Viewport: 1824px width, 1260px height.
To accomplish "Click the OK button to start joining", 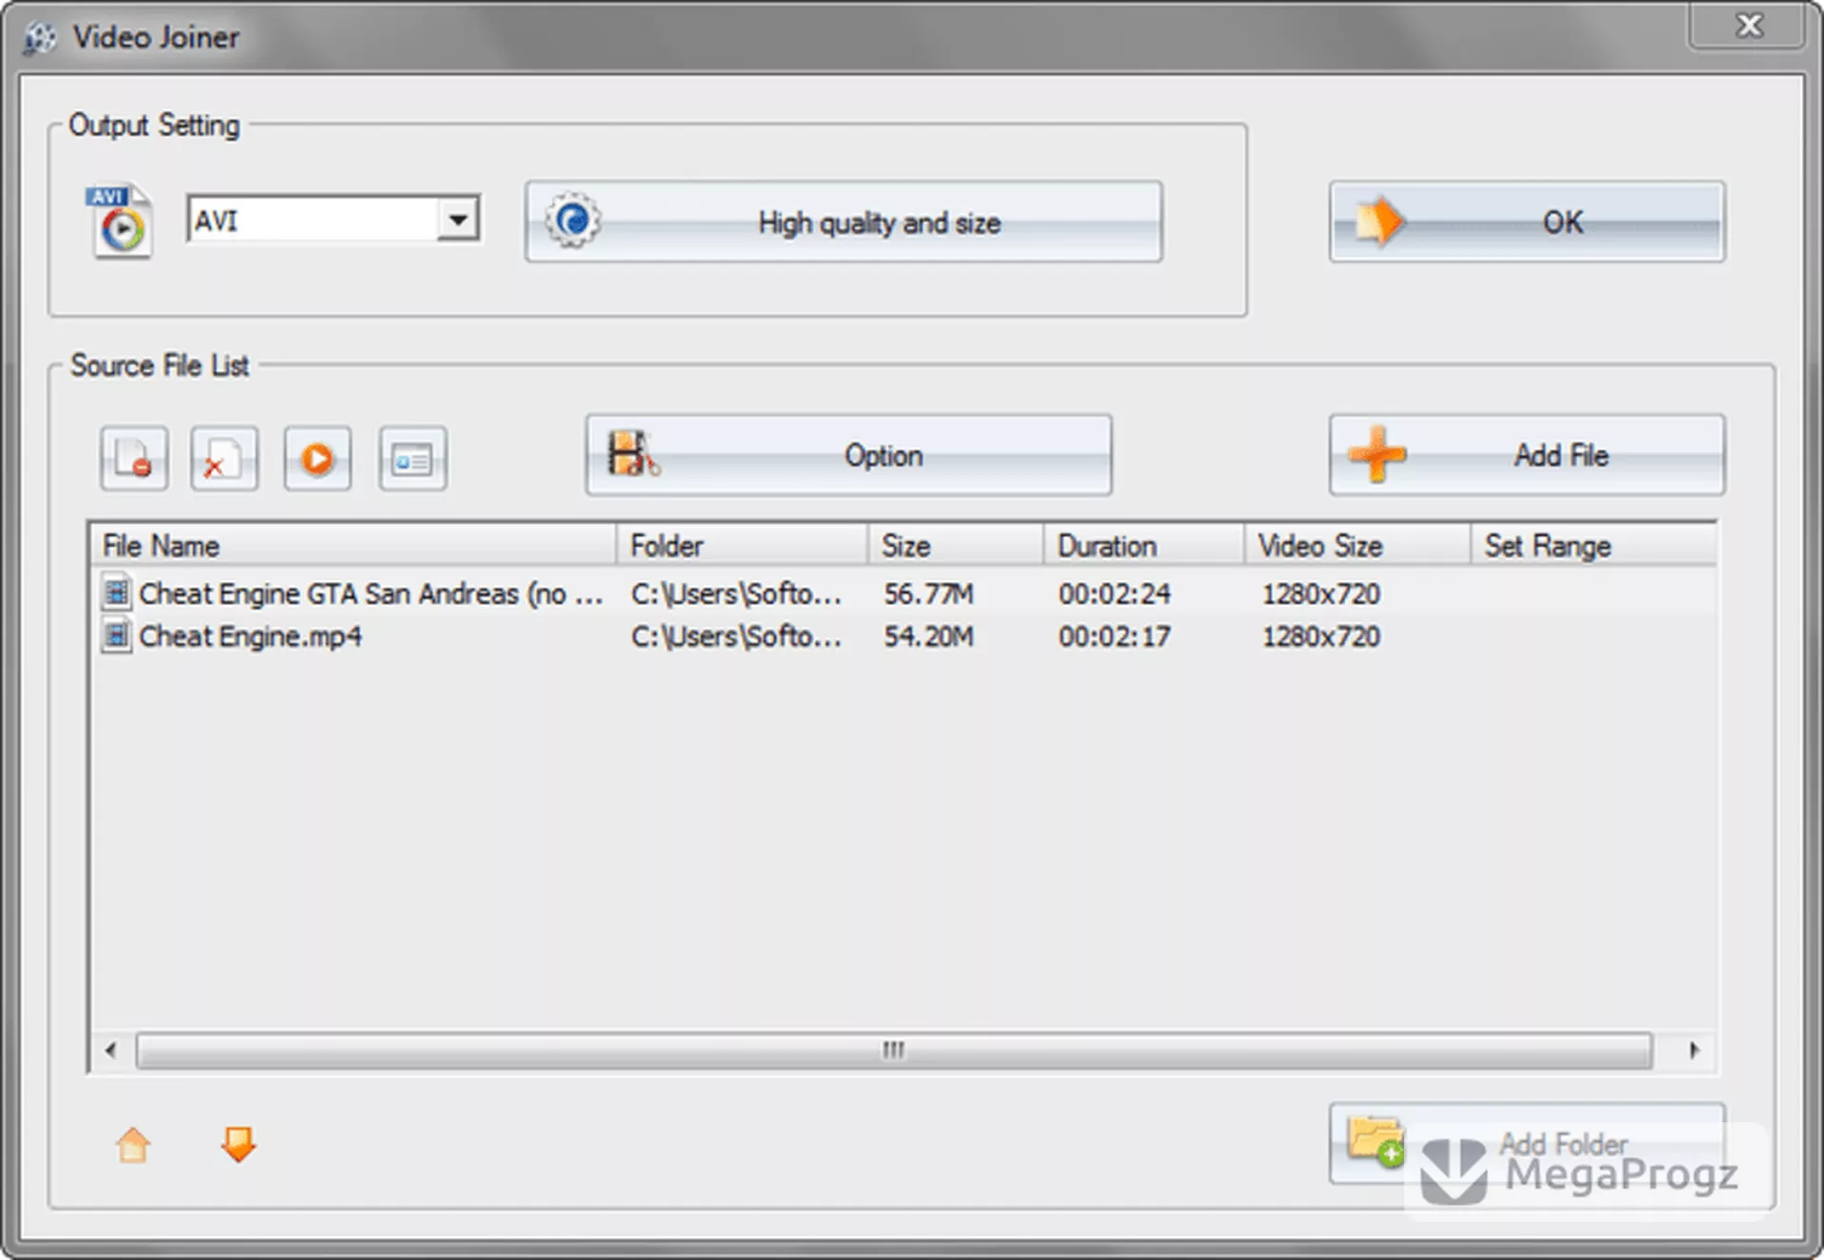I will pyautogui.click(x=1527, y=222).
